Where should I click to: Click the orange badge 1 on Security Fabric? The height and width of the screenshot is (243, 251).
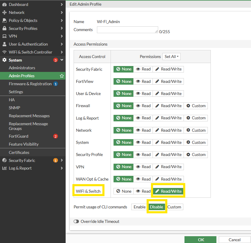click(x=56, y=160)
